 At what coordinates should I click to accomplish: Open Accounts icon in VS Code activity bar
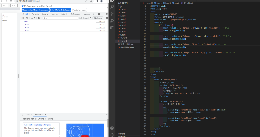point(112,128)
